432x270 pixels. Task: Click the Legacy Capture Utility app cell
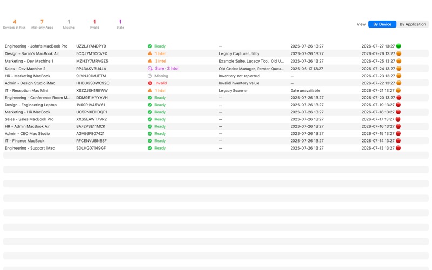tap(239, 53)
